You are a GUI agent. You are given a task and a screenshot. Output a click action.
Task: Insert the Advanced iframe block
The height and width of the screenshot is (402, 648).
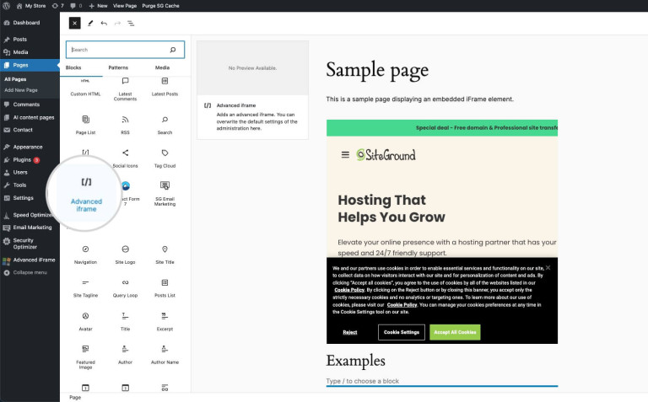pos(86,194)
